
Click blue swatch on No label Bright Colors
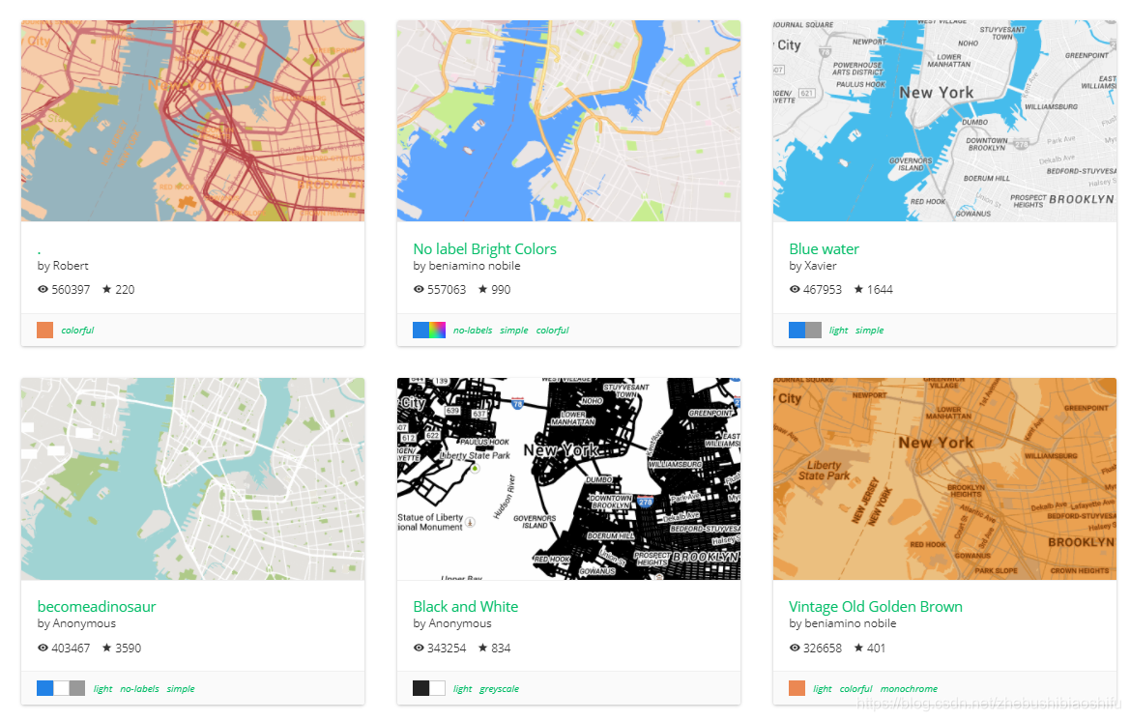point(420,330)
